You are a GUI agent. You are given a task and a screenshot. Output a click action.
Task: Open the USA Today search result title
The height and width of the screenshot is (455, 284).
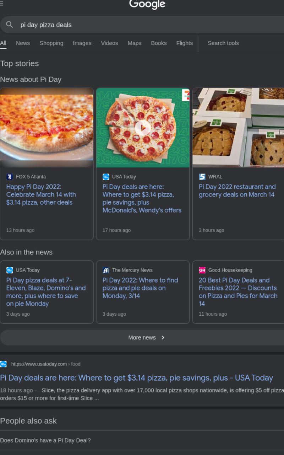[137, 378]
